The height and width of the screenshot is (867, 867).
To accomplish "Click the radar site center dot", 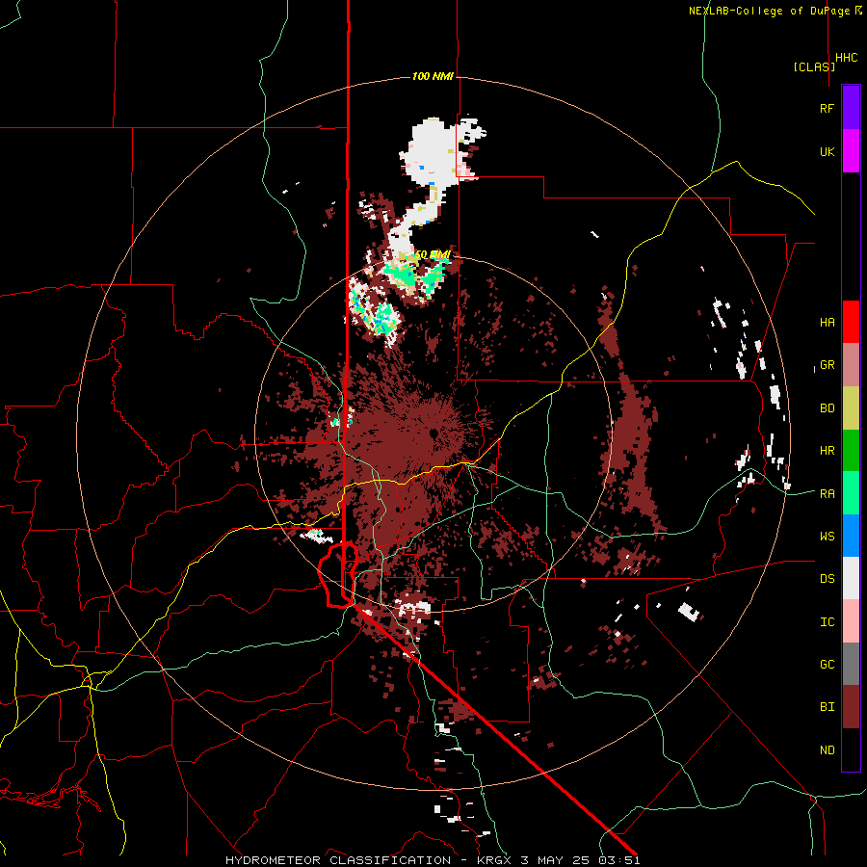I will tap(434, 433).
